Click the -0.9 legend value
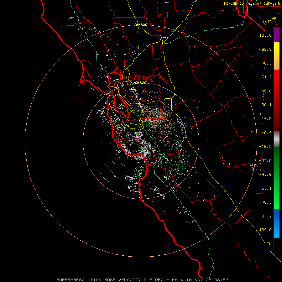 coord(267,133)
